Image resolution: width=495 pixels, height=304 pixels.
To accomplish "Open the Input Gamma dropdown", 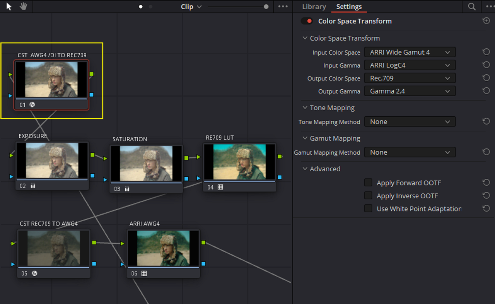I will pyautogui.click(x=410, y=65).
